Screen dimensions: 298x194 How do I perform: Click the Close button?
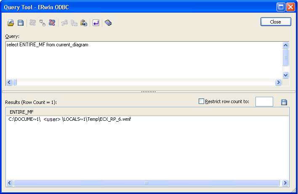pyautogui.click(x=276, y=22)
